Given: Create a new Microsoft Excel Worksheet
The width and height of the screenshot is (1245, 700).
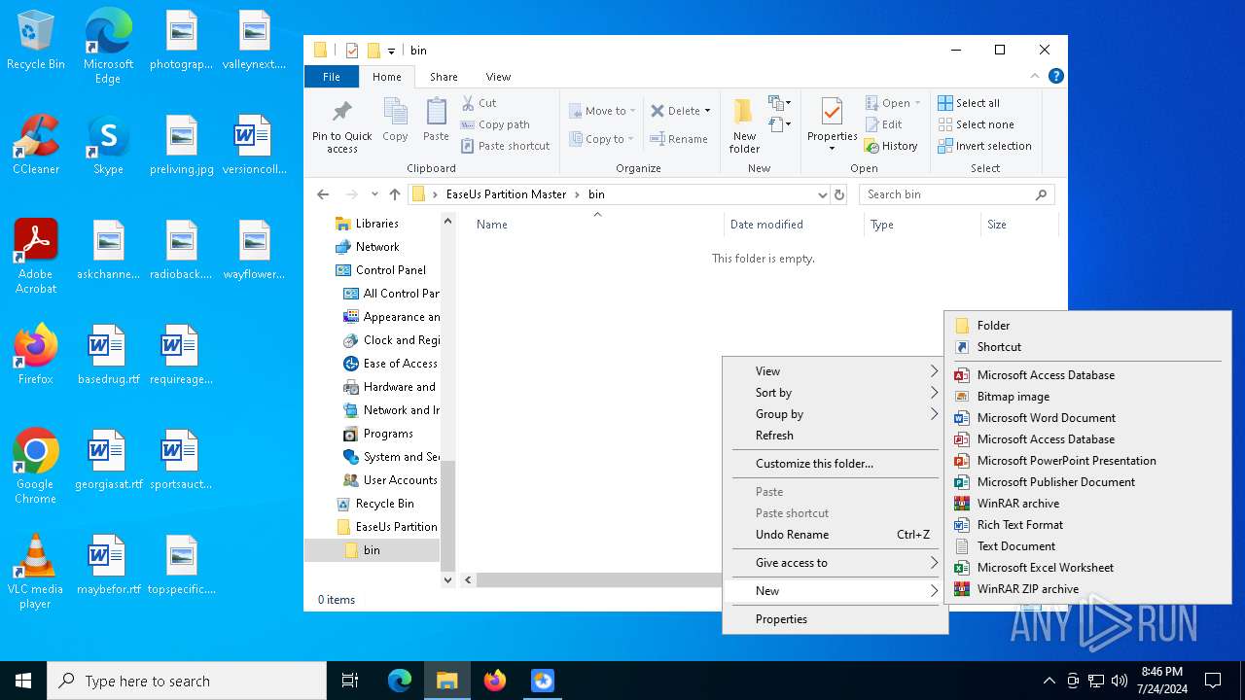Looking at the screenshot, I should coord(1087,568).
